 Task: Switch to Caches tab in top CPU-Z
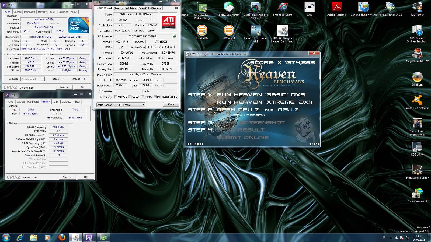(18, 12)
